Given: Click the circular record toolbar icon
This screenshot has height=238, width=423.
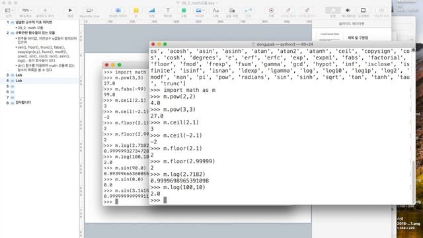Looking at the screenshot, I should (x=271, y=11).
